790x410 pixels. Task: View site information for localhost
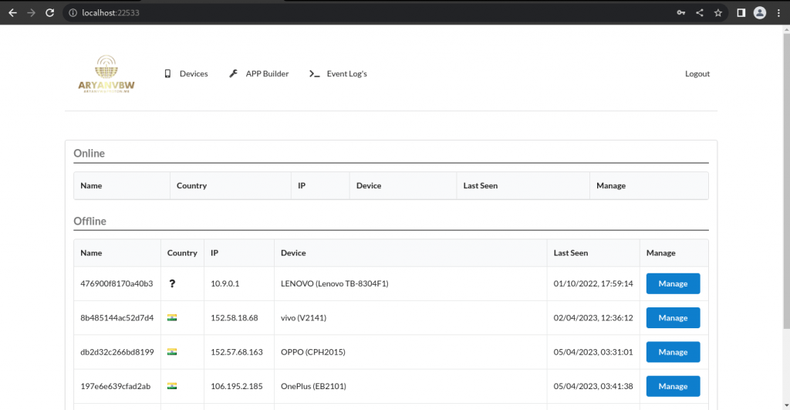click(x=73, y=12)
